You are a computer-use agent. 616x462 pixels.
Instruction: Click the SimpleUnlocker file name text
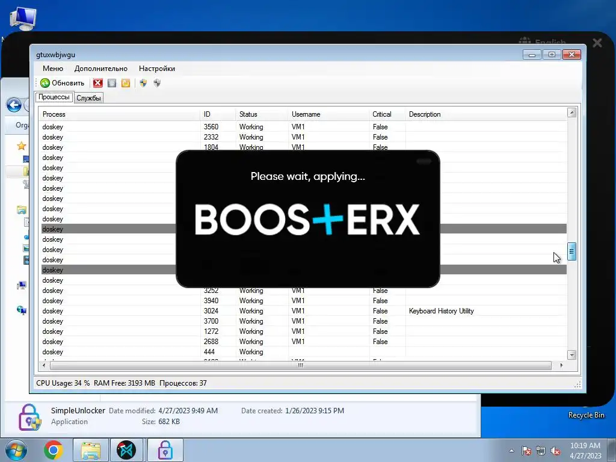(78, 410)
